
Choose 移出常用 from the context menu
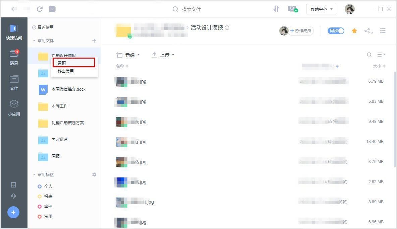tap(66, 71)
